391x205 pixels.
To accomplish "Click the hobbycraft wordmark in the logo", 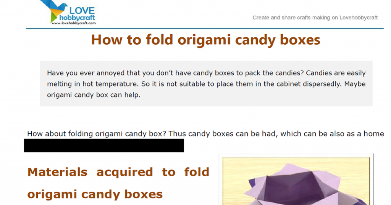I will tap(77, 18).
